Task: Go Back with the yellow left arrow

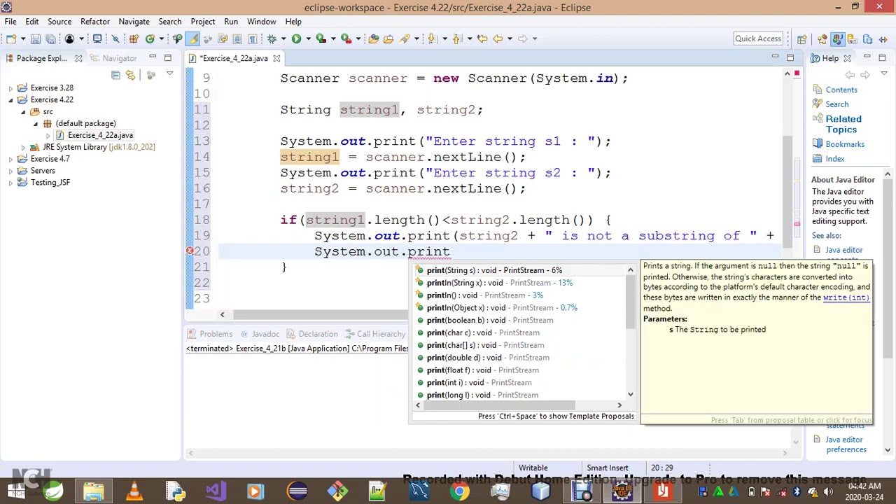Action: (x=497, y=38)
